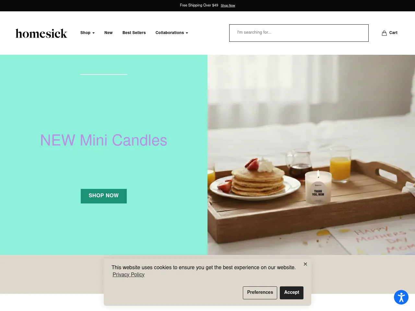The image size is (415, 311).
Task: Dismiss the cookie banner with X
Action: coord(305,264)
